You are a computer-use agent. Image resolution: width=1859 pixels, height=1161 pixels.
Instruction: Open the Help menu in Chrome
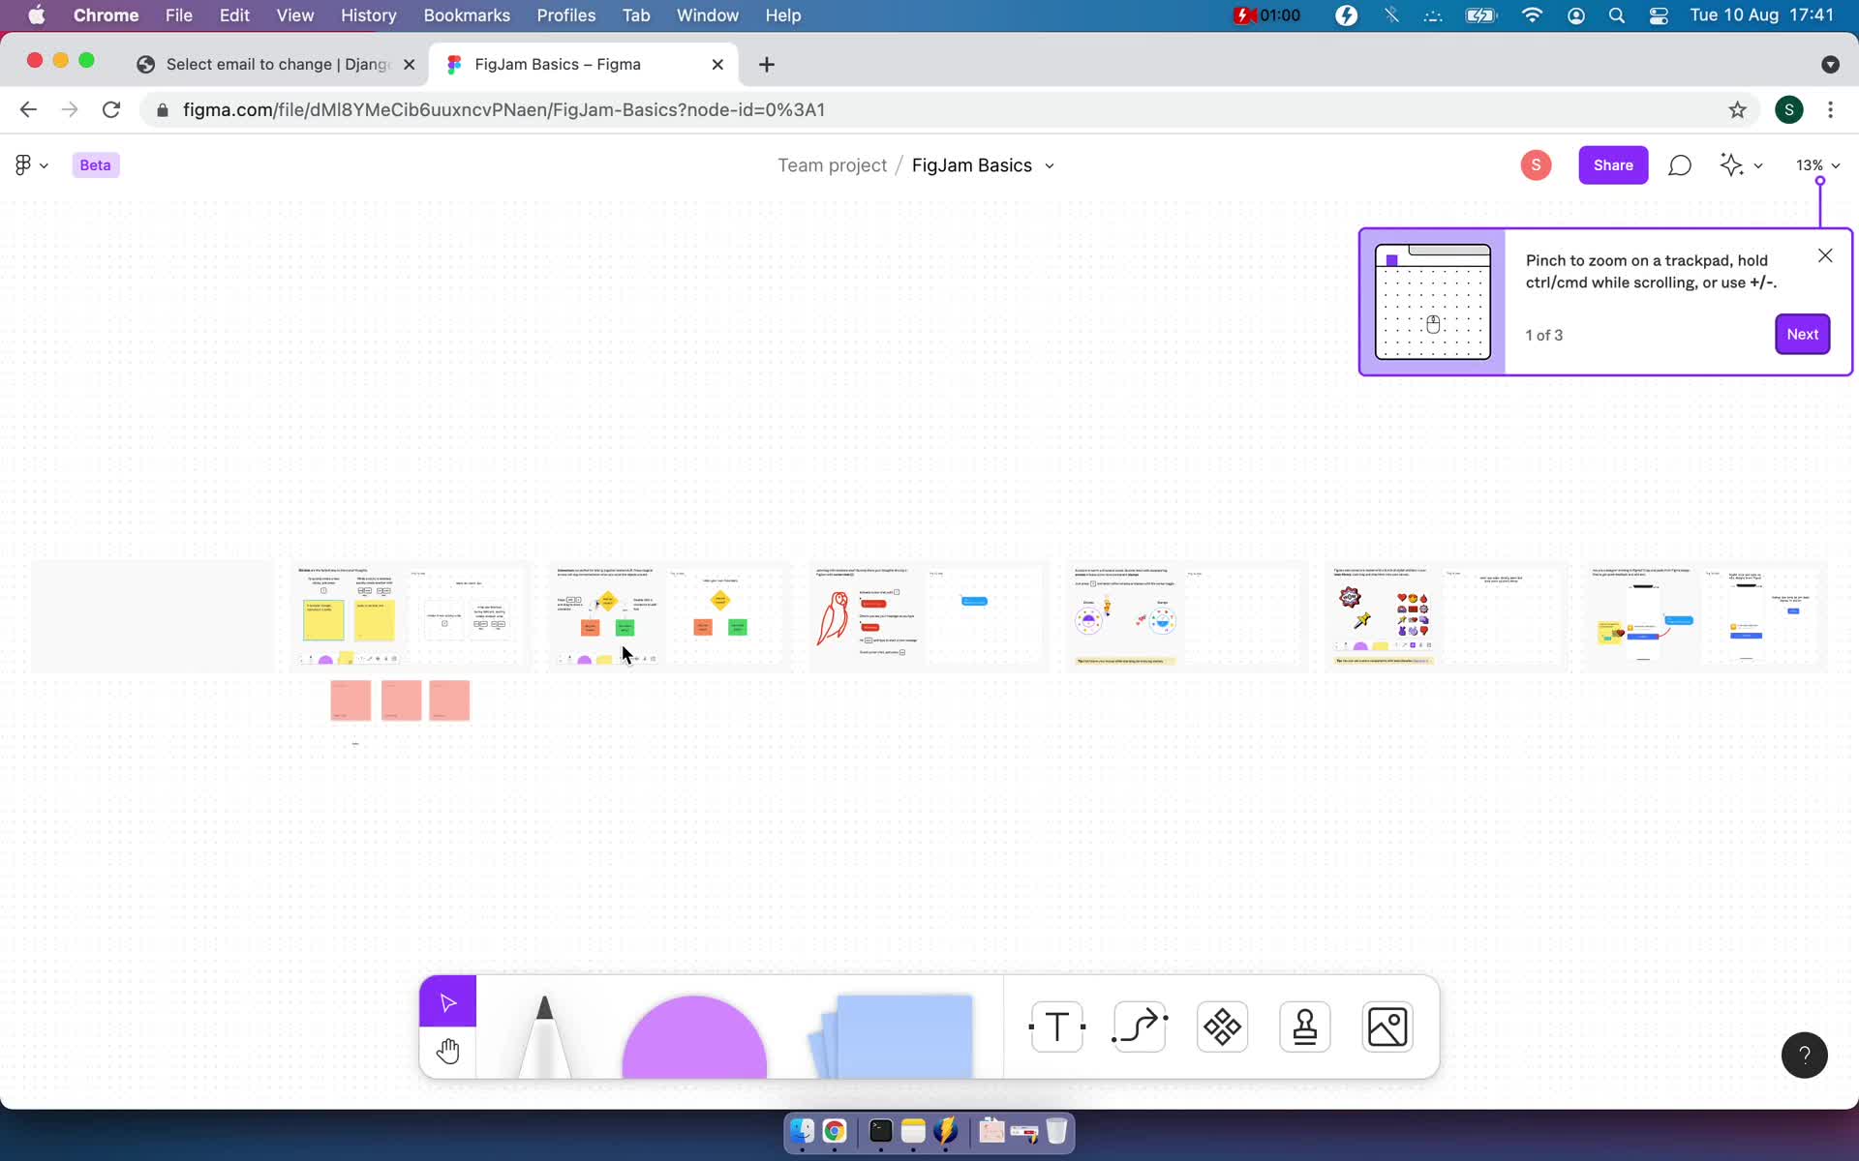click(x=783, y=15)
